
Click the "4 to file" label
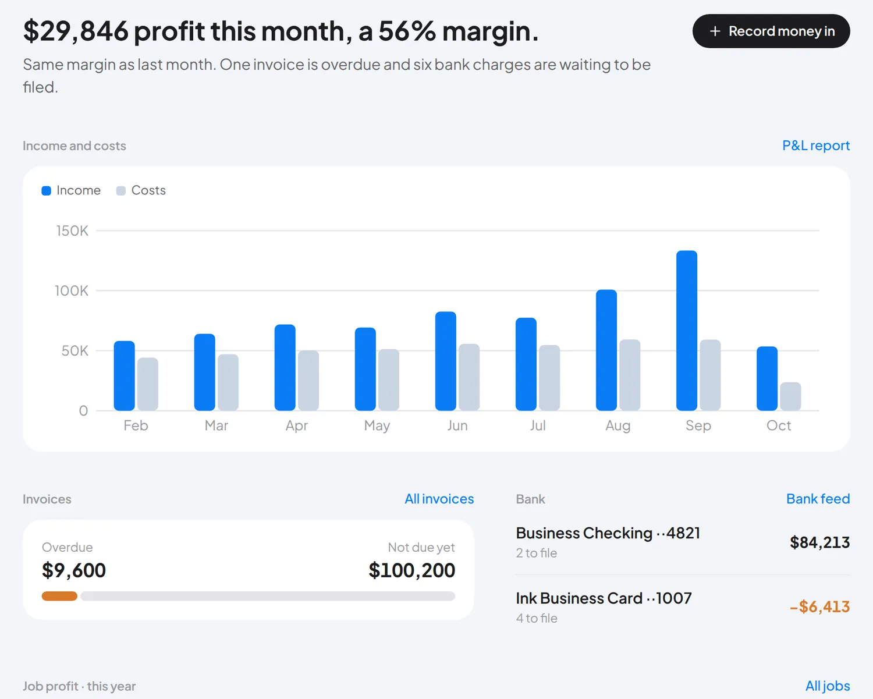tap(537, 619)
